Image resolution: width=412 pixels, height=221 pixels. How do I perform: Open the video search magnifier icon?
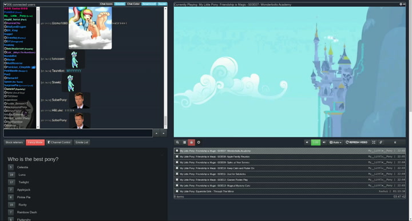click(x=177, y=143)
